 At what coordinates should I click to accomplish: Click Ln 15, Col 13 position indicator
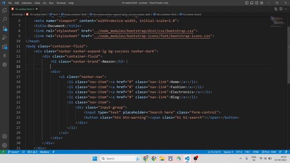214,152
